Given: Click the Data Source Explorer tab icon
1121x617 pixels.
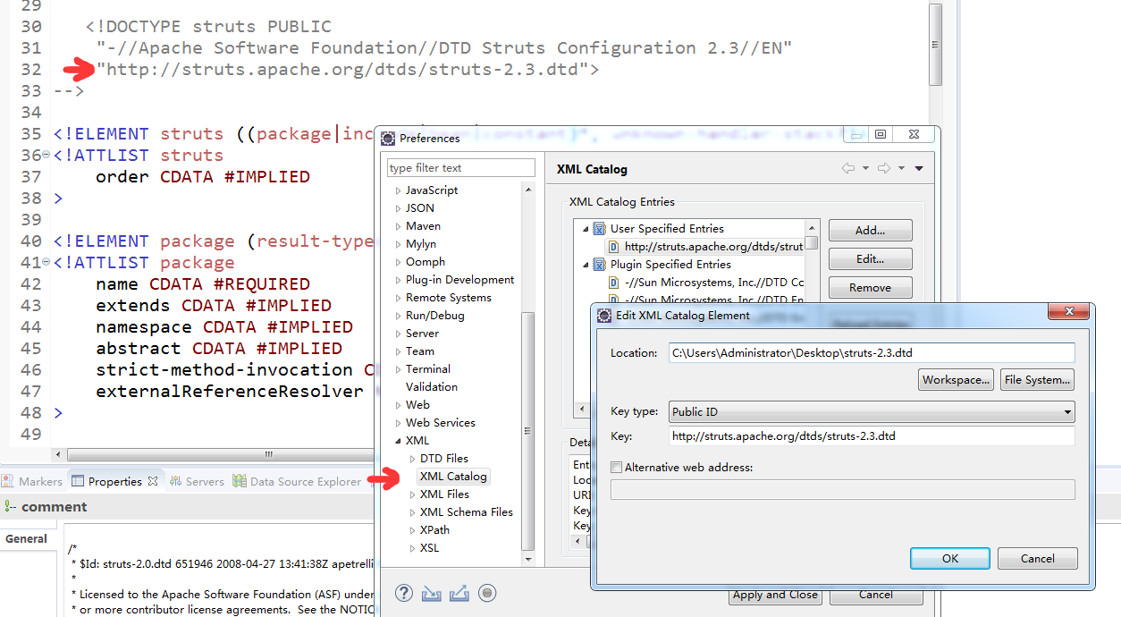Looking at the screenshot, I should (x=240, y=481).
